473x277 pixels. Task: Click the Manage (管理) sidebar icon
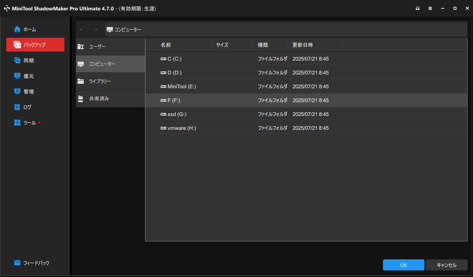[x=17, y=91]
